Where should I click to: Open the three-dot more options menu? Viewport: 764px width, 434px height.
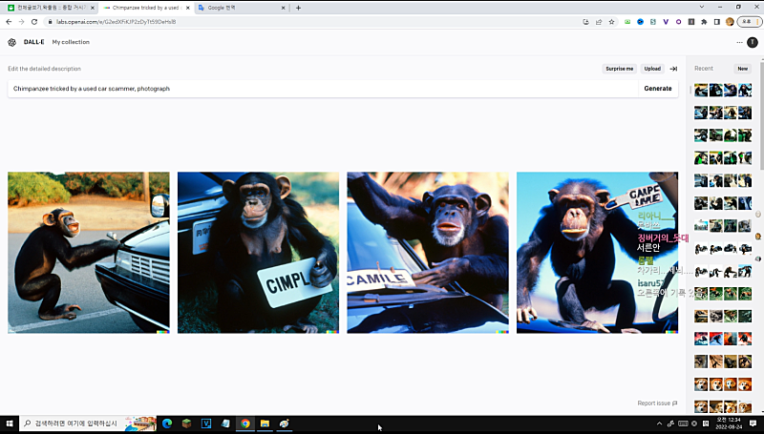point(739,42)
